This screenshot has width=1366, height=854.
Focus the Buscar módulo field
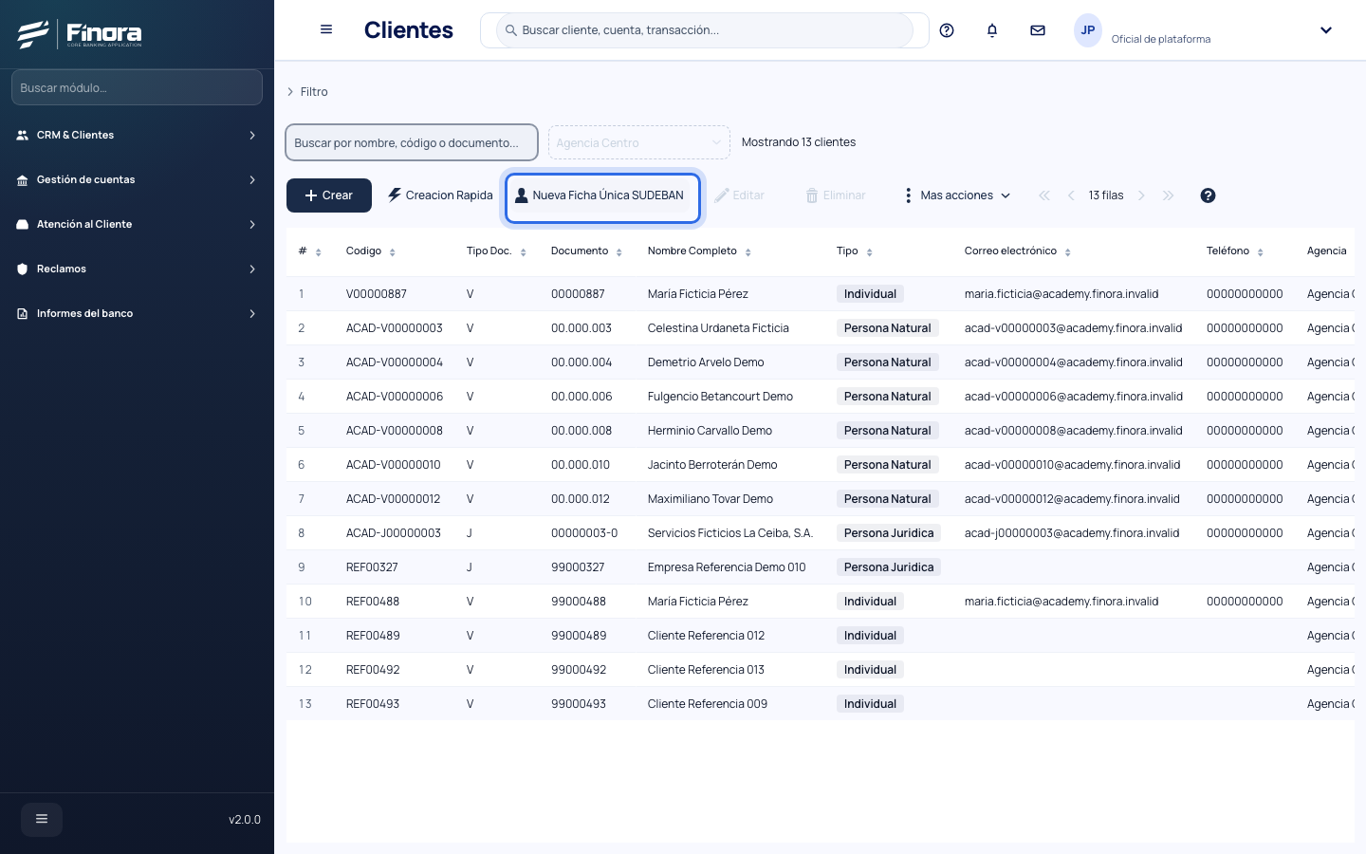pyautogui.click(x=137, y=87)
